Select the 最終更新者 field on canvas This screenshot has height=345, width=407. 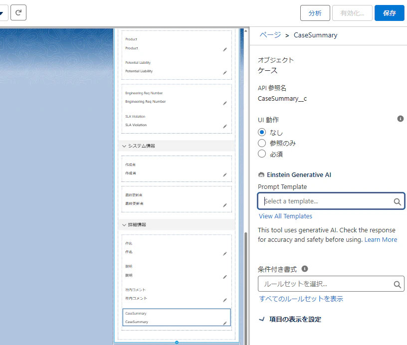177,199
